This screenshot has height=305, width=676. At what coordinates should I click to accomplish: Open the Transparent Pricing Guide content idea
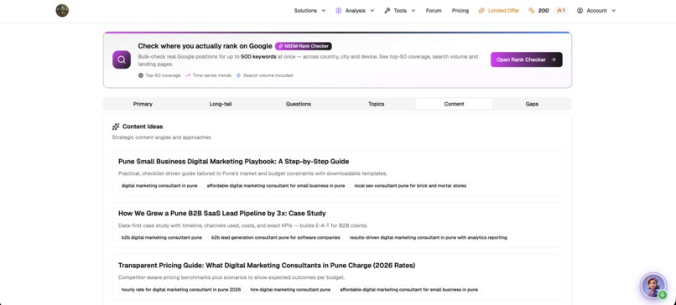point(267,266)
